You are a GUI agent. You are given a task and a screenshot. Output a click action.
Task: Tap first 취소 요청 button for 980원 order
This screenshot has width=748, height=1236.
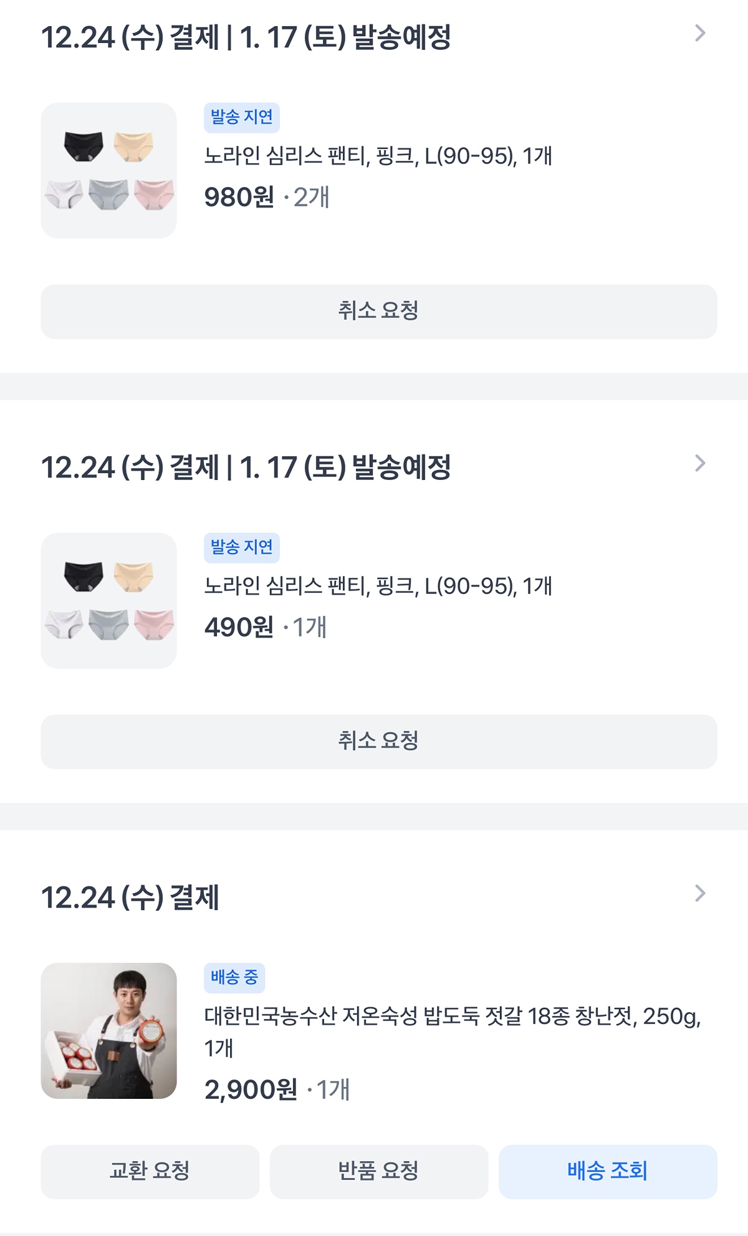(379, 312)
